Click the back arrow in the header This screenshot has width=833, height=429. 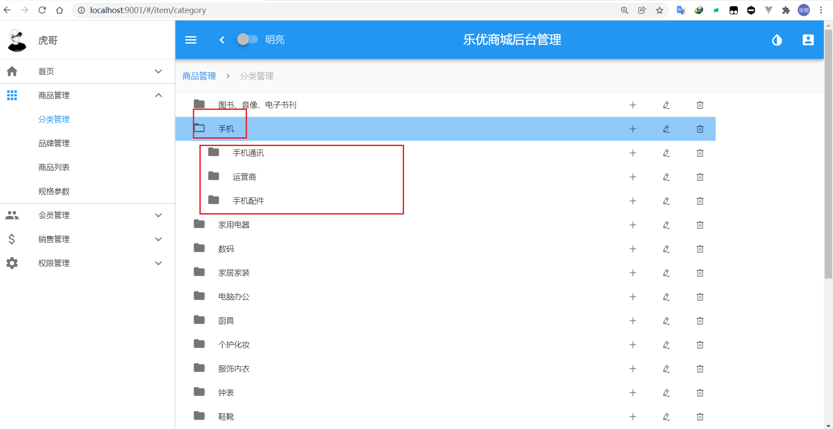coord(222,40)
